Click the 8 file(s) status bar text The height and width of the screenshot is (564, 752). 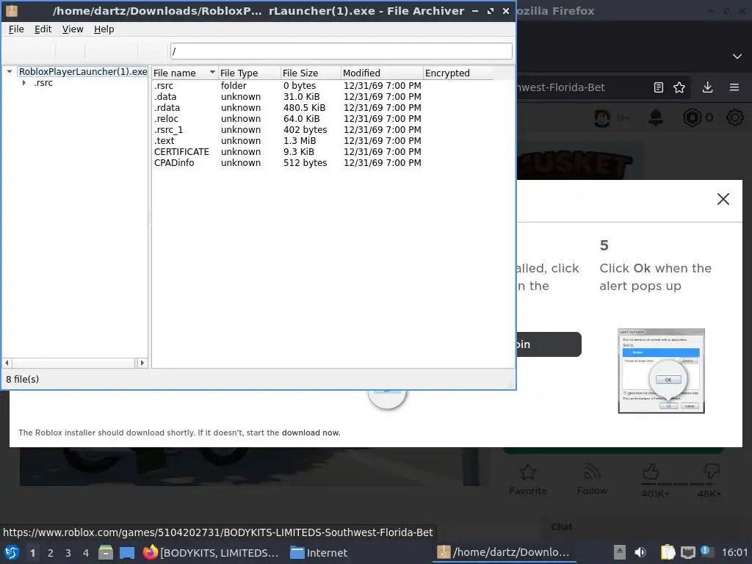tap(23, 379)
